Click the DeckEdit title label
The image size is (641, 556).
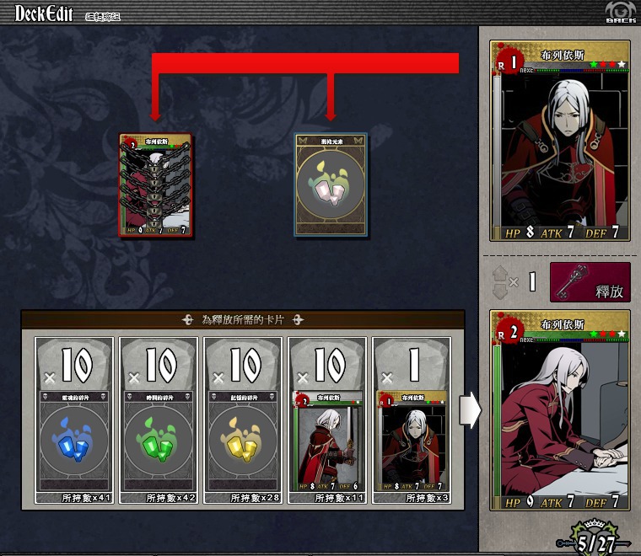point(44,13)
